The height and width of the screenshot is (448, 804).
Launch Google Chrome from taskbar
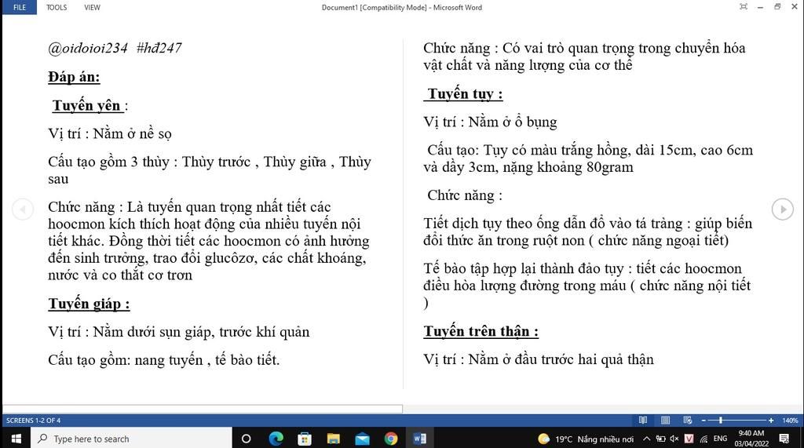pos(391,439)
